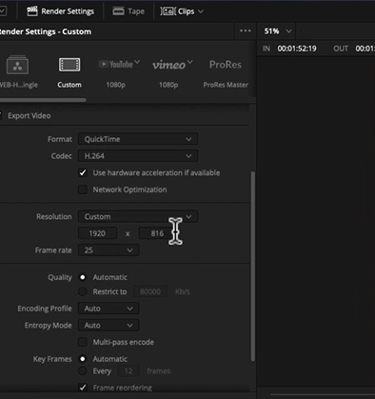
Task: Open the three-dot render settings options menu
Action: [246, 30]
